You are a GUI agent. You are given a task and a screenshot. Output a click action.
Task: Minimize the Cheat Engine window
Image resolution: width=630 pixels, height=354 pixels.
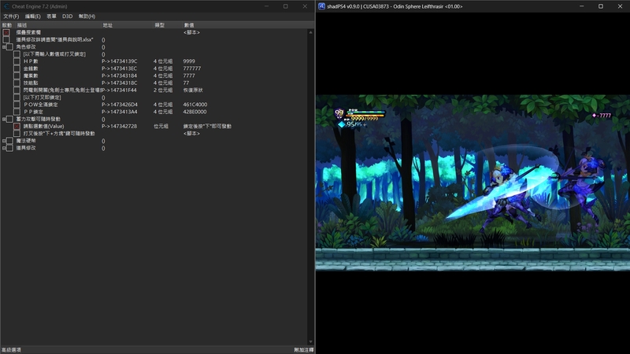266,6
